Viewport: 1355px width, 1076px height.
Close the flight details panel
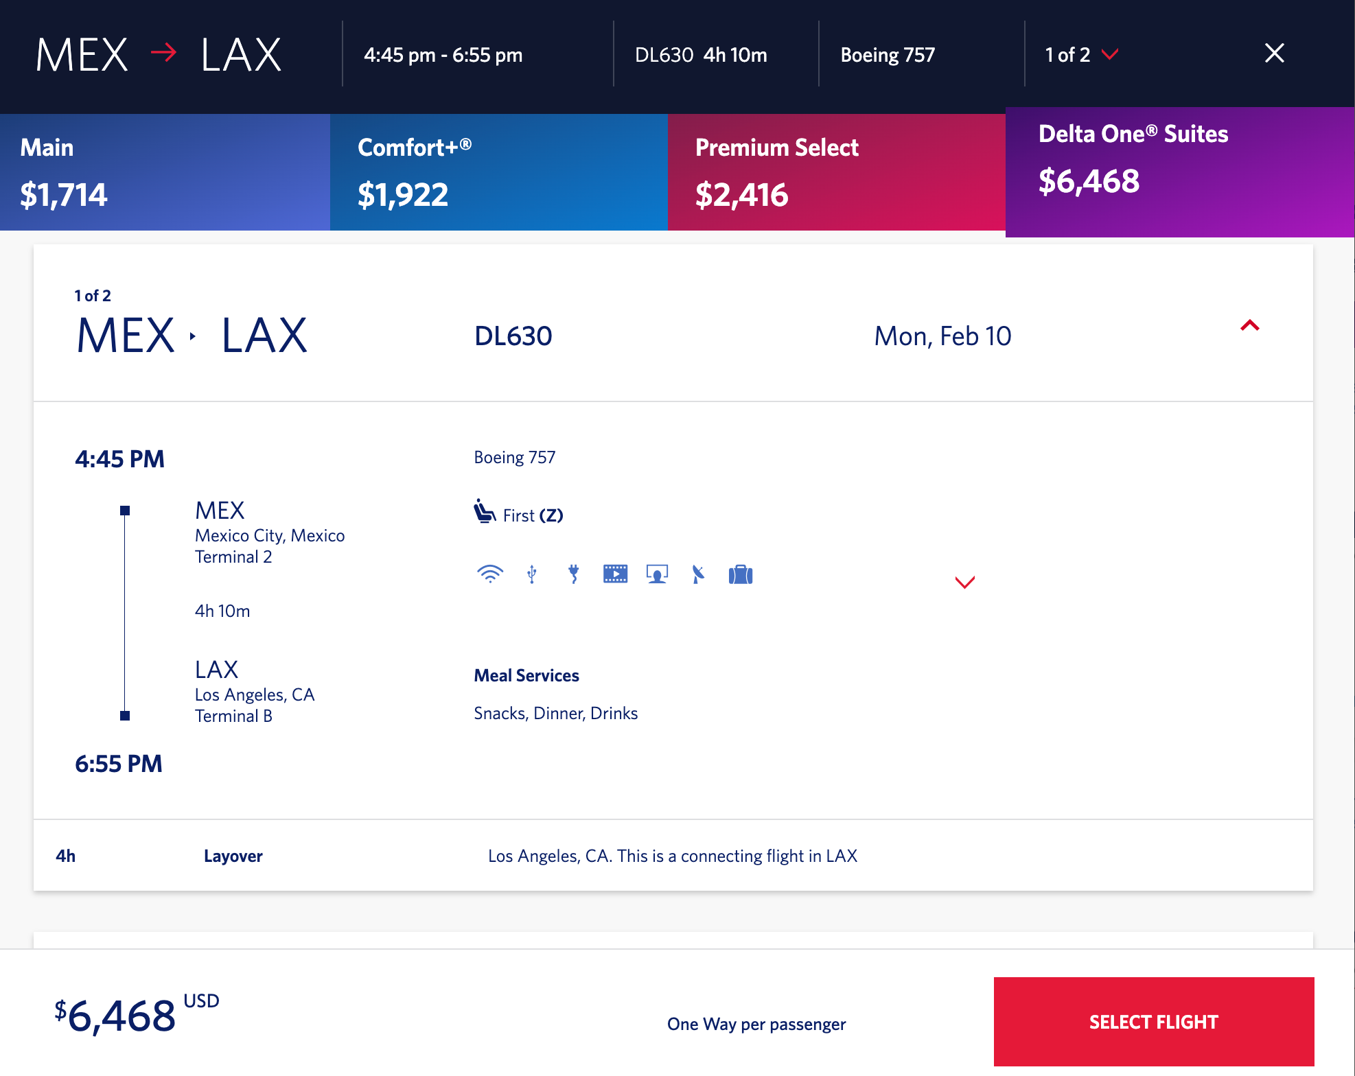(x=1274, y=54)
